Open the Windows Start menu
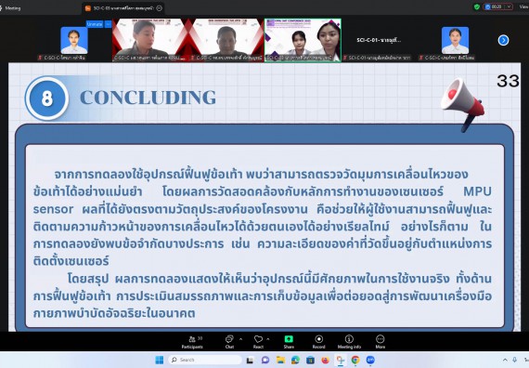This screenshot has width=529, height=368. pos(160,360)
